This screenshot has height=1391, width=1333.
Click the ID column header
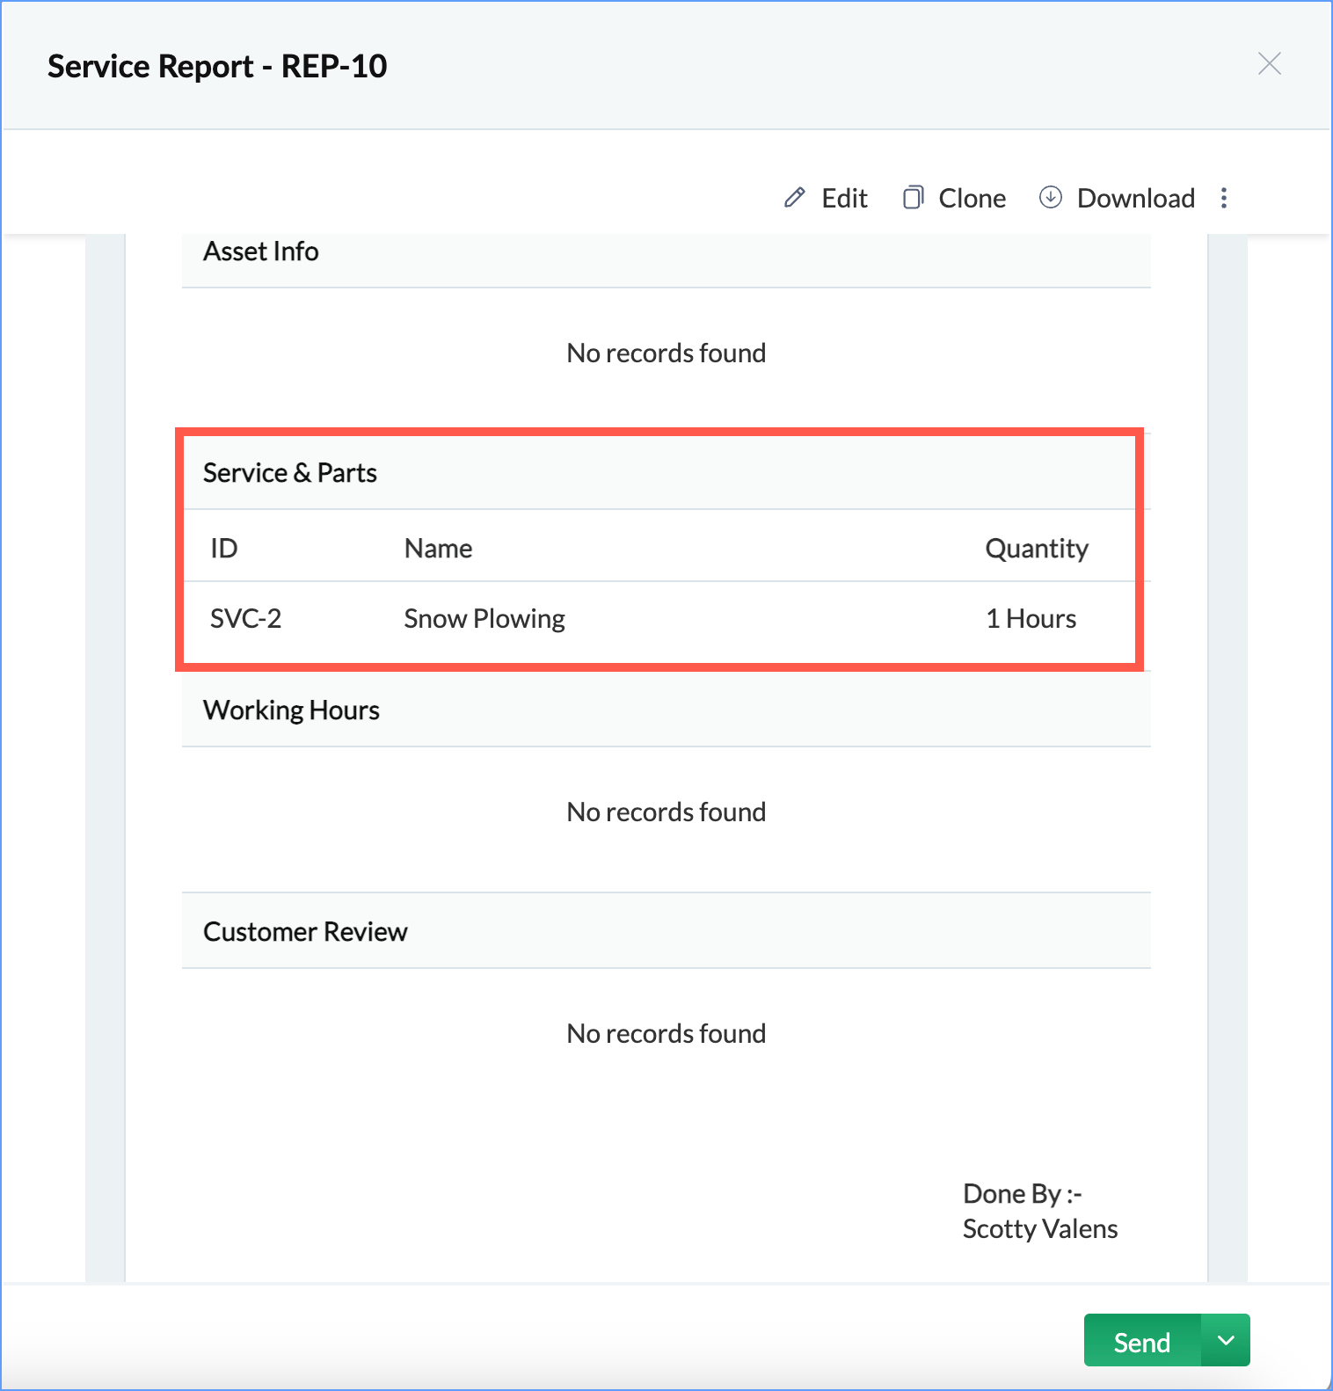pyautogui.click(x=224, y=549)
